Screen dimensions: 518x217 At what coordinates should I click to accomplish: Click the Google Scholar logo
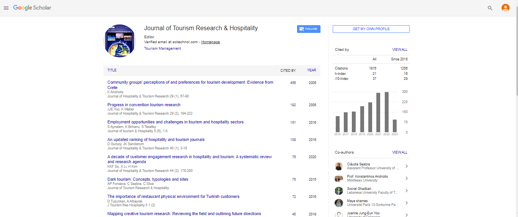32,8
